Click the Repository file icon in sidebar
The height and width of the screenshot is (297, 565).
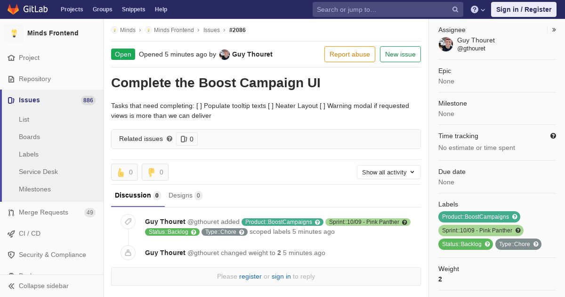click(x=11, y=79)
